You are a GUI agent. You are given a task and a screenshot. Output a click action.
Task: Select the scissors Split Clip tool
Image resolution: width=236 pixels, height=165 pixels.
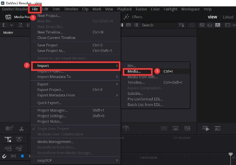pos(21,129)
